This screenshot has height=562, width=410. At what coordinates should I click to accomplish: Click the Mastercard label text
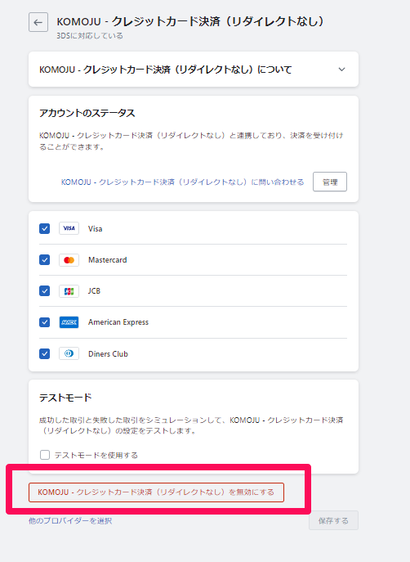pos(107,260)
